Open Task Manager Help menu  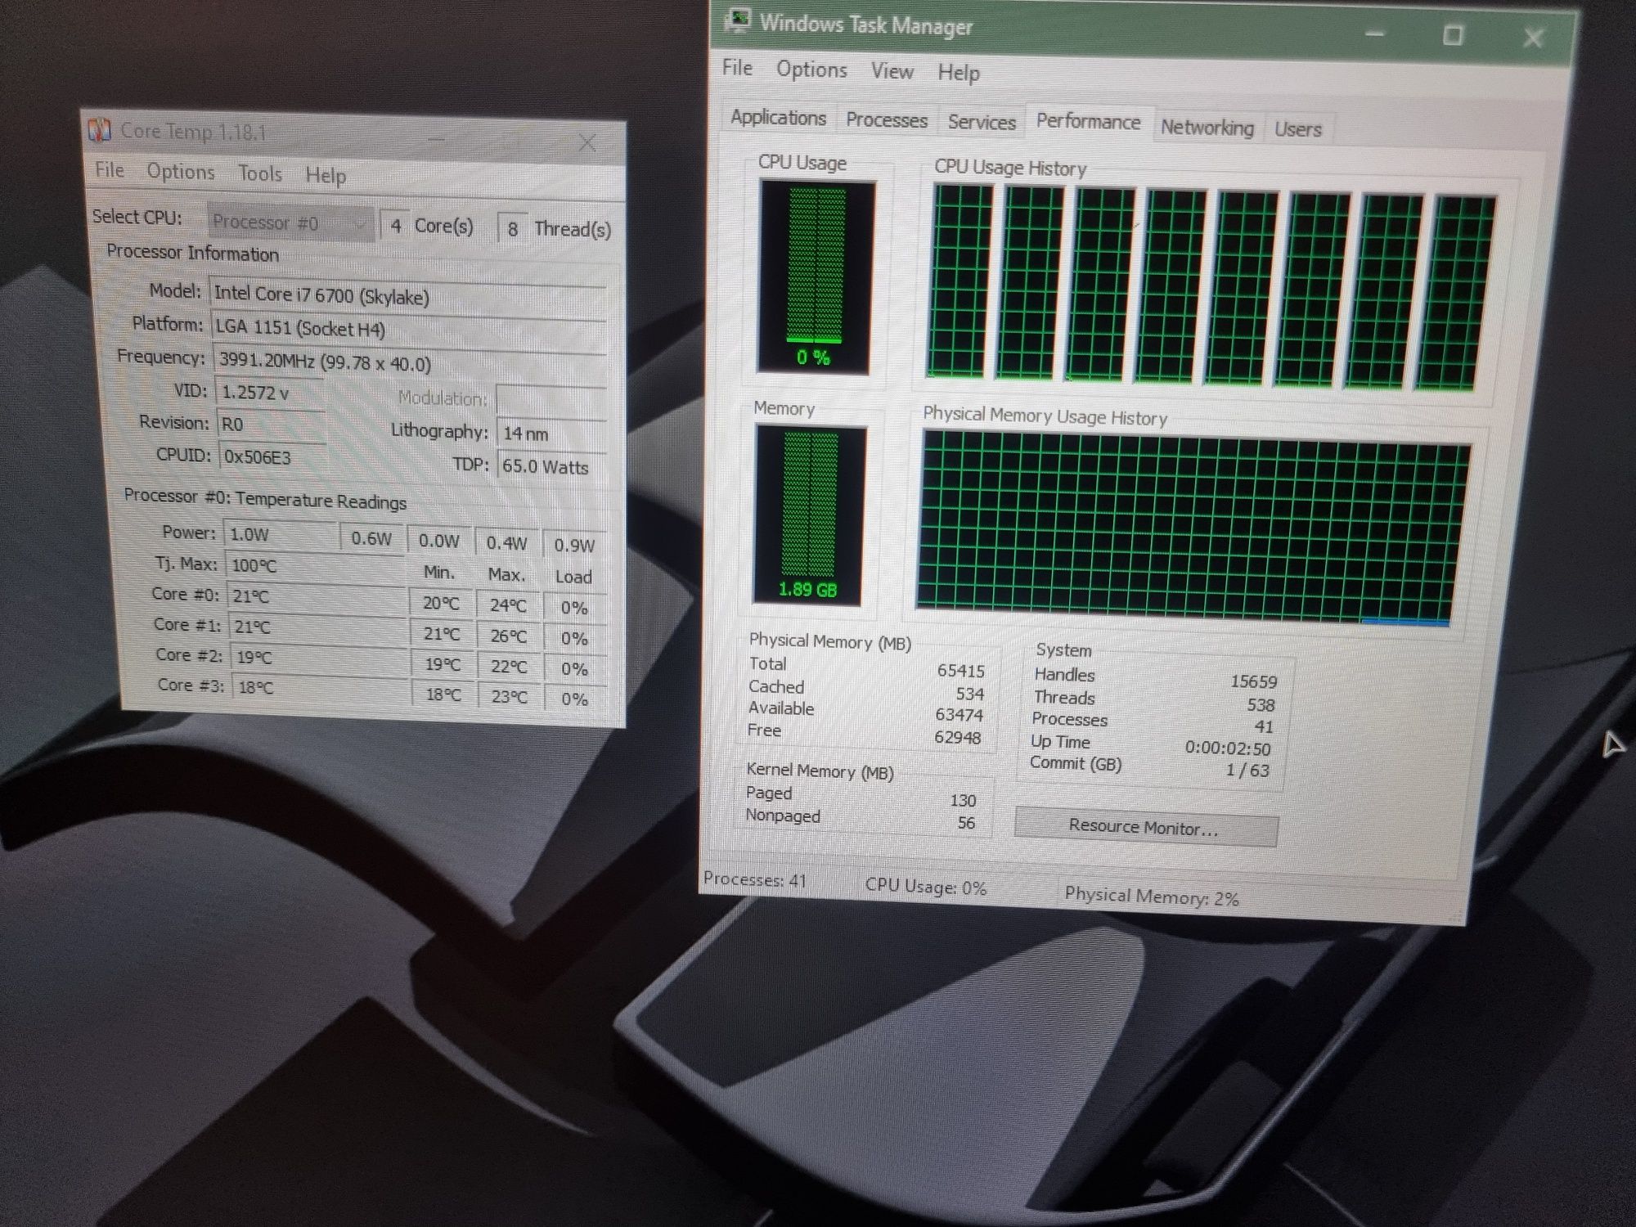click(959, 73)
